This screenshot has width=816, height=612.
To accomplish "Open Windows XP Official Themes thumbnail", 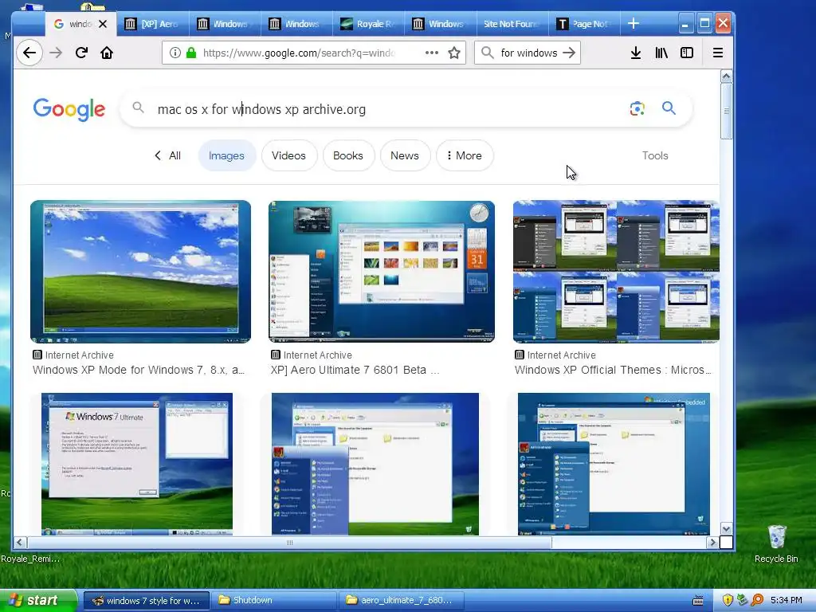I will click(616, 272).
